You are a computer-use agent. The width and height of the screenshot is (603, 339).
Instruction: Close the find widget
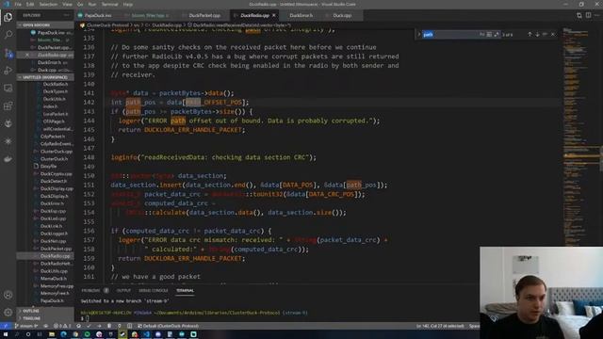click(553, 34)
